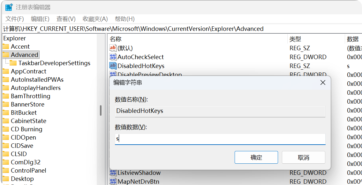
Task: Select the ControlPanel key in tree
Action: pyautogui.click(x=28, y=171)
